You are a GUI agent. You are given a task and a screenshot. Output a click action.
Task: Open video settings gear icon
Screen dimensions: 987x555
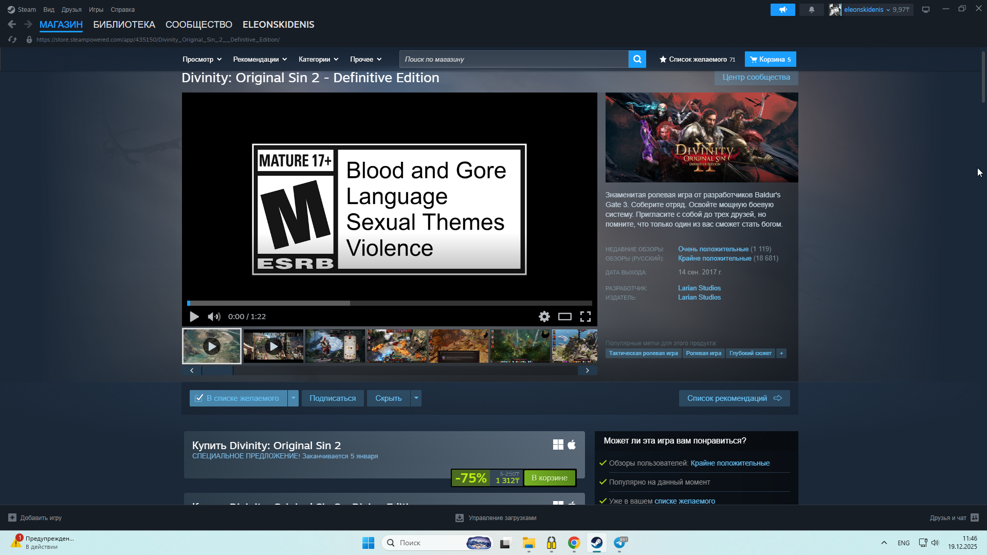tap(544, 317)
